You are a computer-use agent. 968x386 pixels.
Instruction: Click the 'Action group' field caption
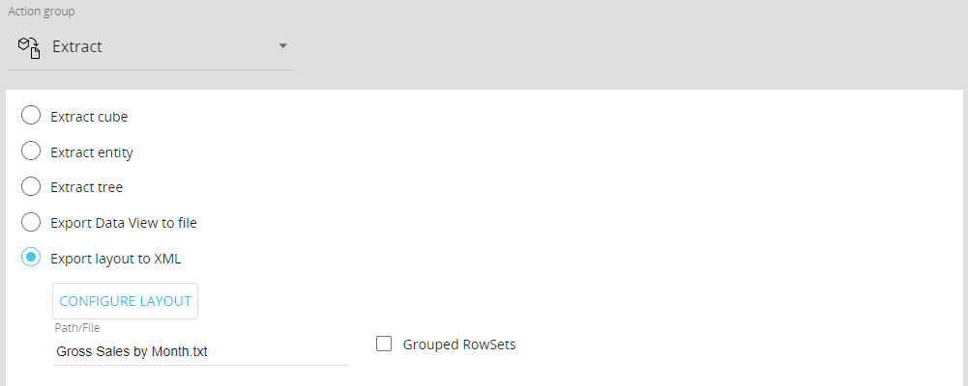coord(41,12)
